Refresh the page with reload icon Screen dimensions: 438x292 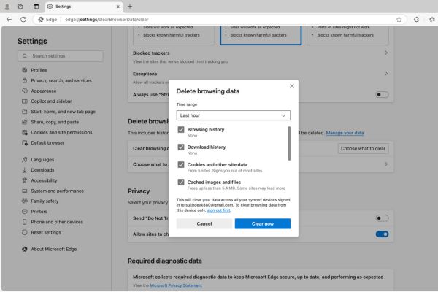tap(23, 19)
